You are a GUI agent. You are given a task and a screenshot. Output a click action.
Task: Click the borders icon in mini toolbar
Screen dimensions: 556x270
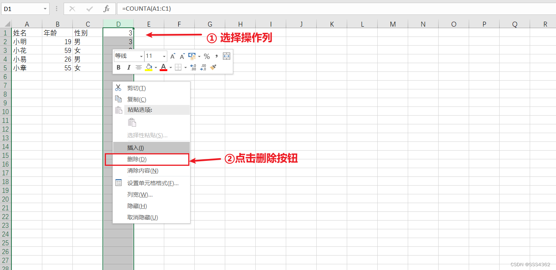178,67
